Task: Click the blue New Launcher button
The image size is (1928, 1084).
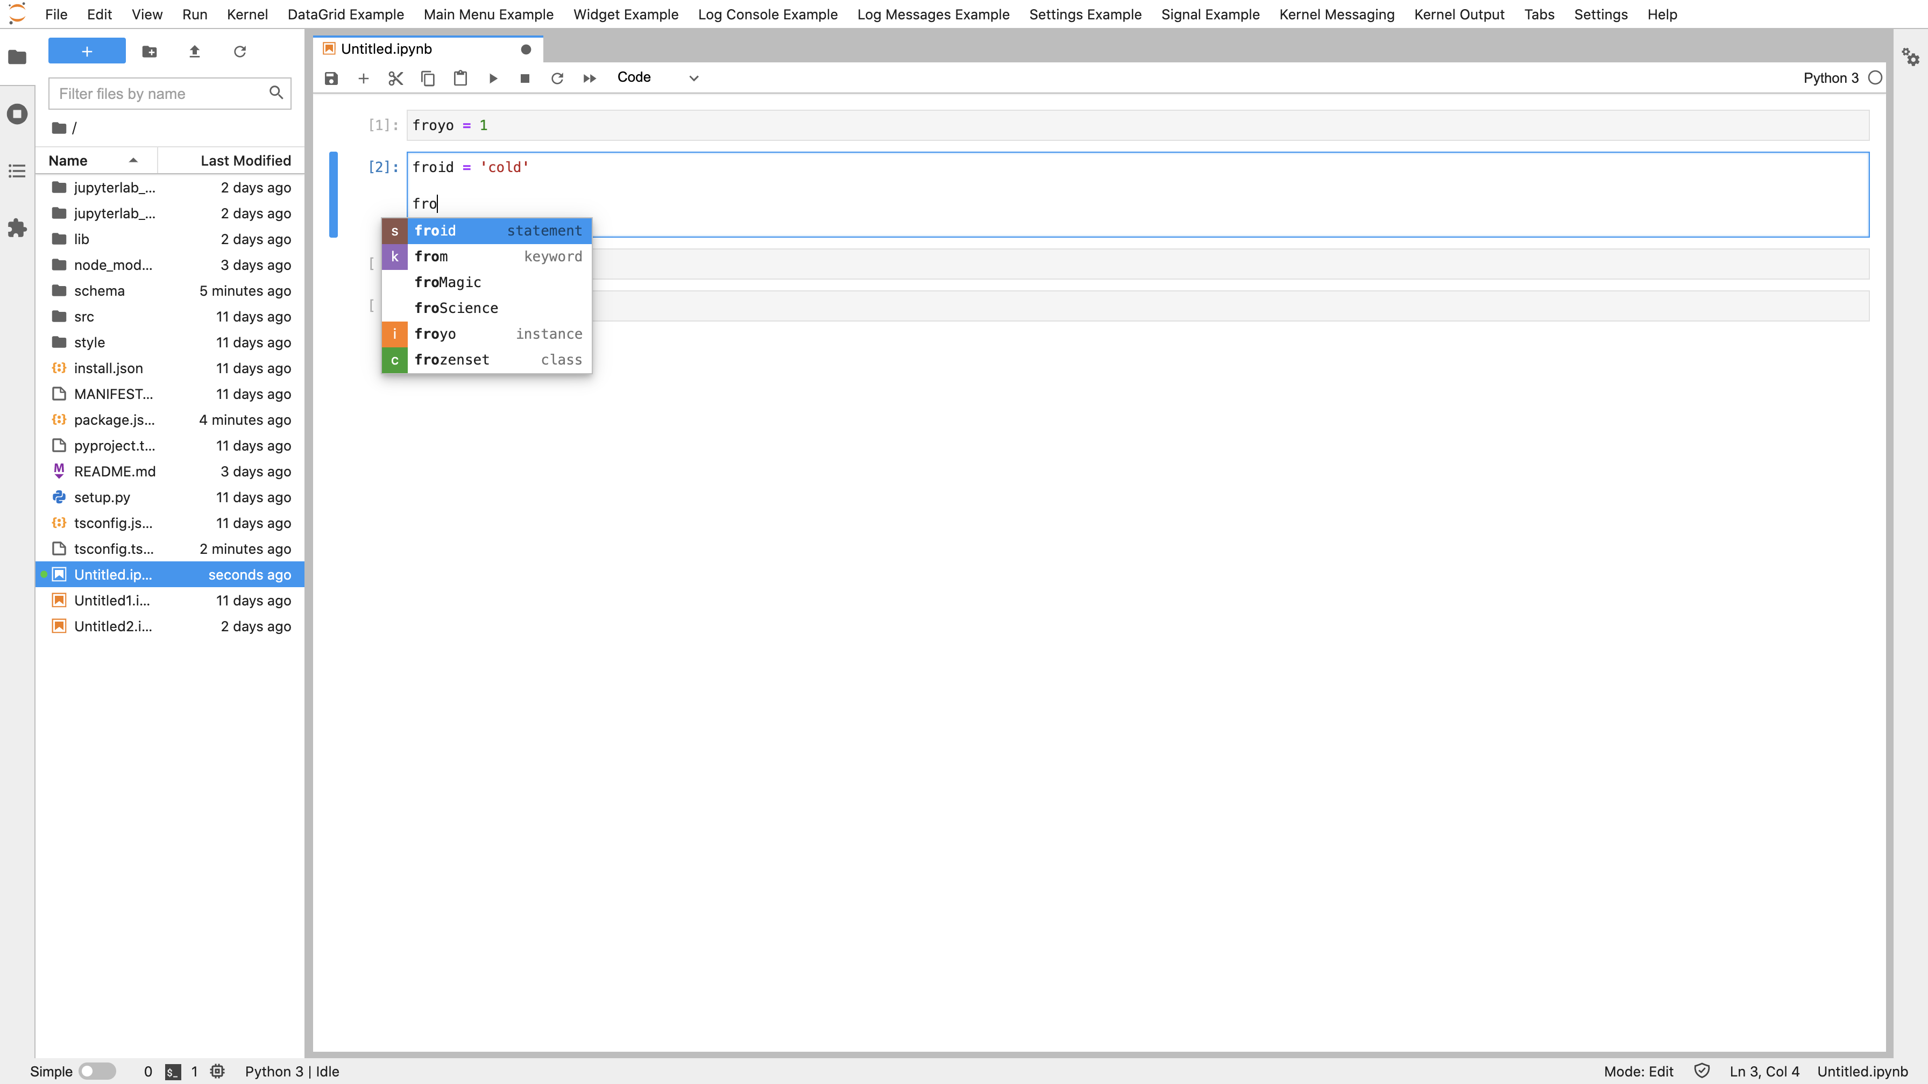Action: coord(87,52)
